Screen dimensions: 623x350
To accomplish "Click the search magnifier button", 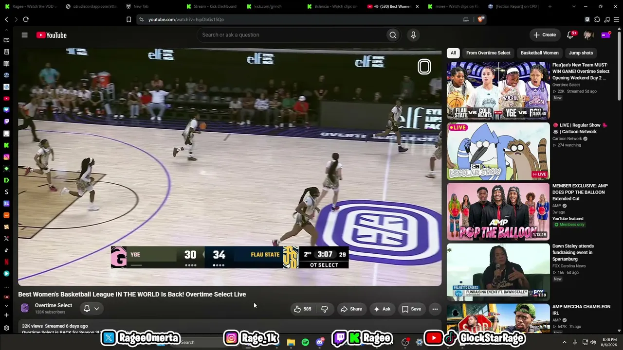I will click(393, 35).
